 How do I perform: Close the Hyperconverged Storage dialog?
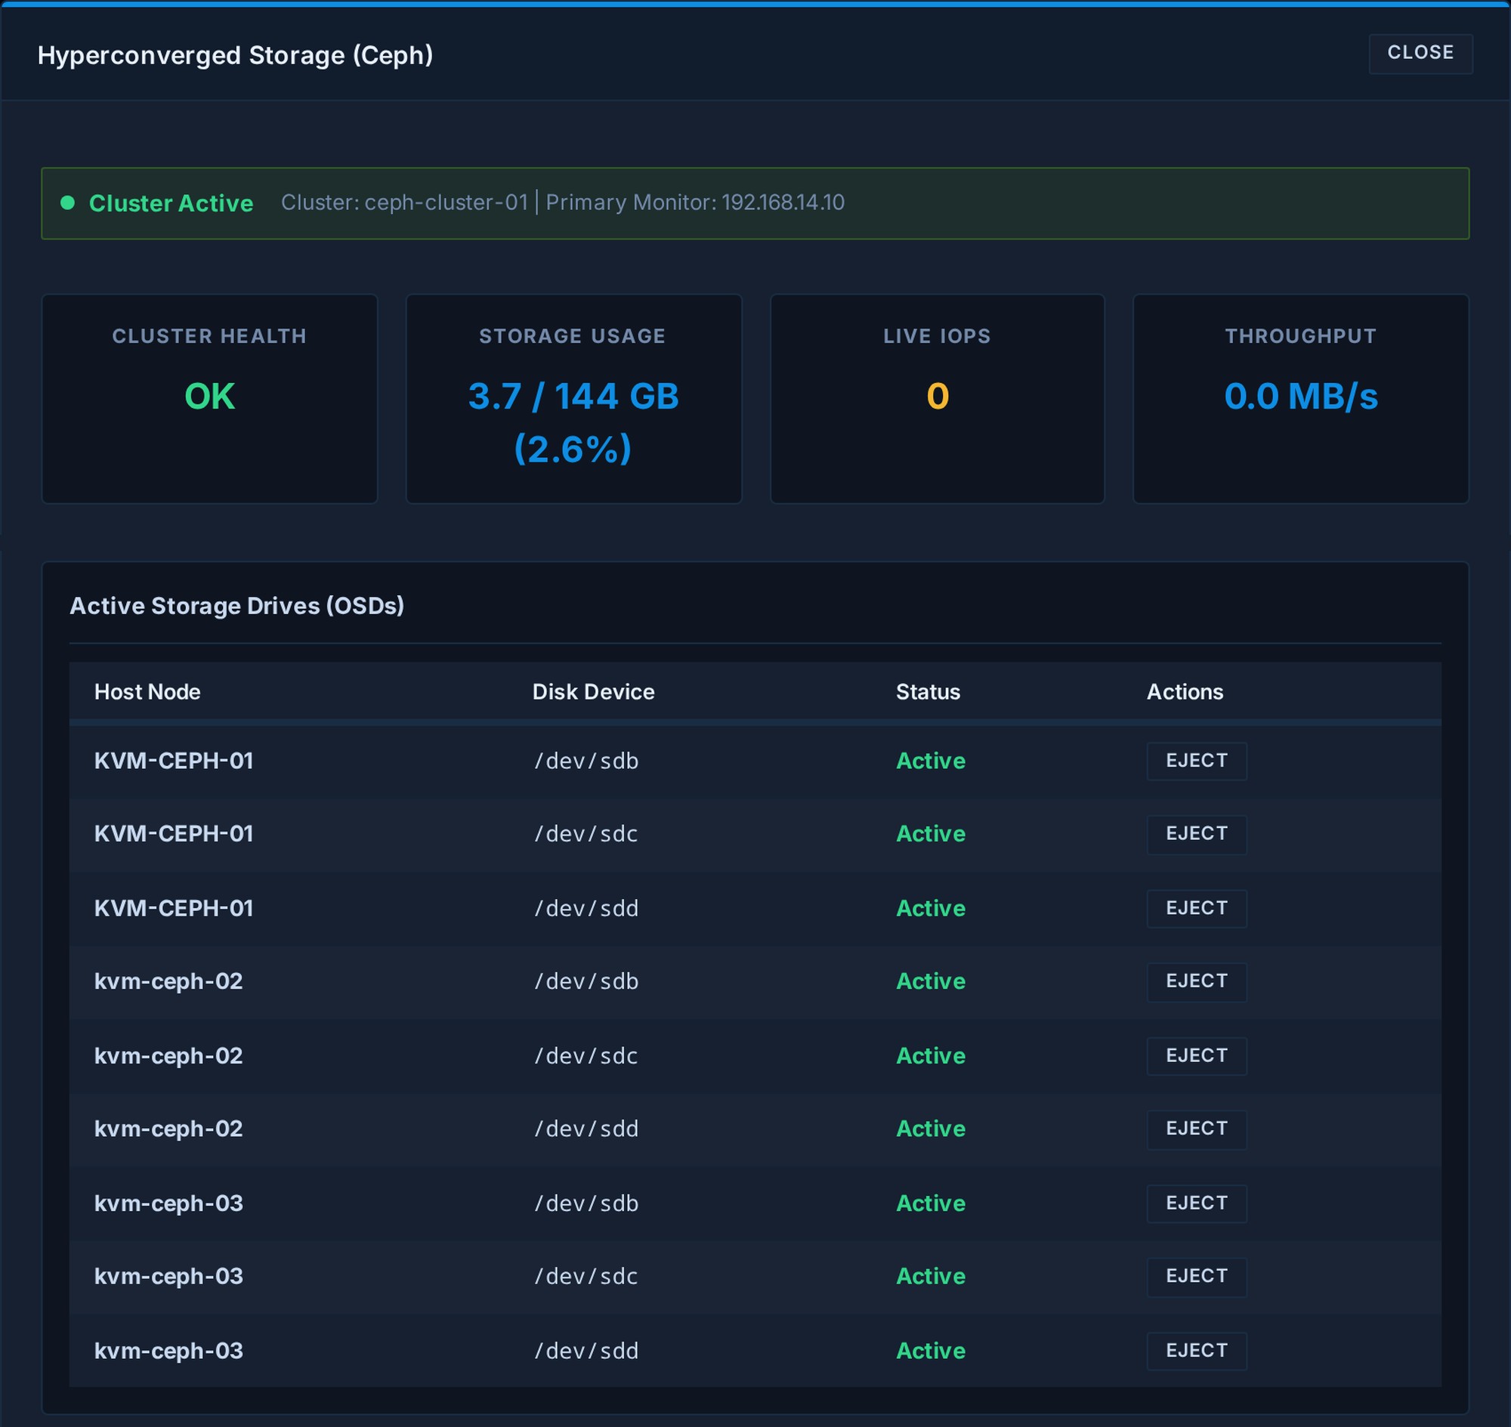[x=1420, y=53]
